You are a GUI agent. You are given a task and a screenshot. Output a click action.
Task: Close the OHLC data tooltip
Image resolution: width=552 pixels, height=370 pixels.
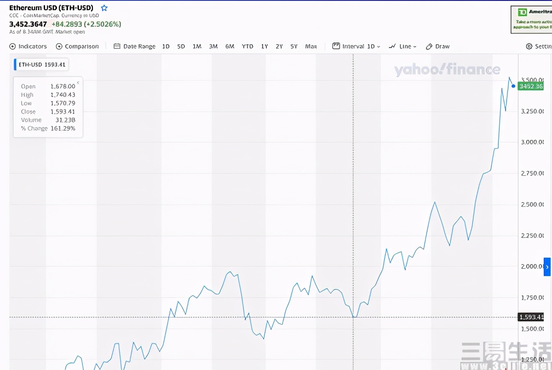coord(78,82)
